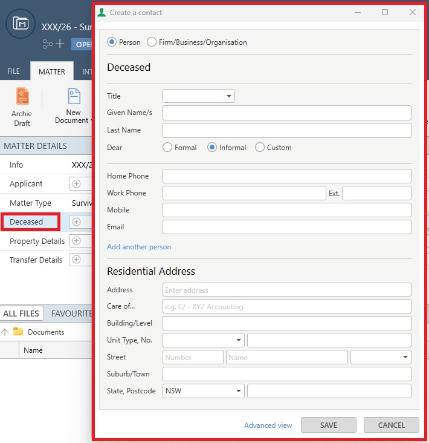Click the Ext. field
The image size is (429, 443).
click(x=376, y=193)
